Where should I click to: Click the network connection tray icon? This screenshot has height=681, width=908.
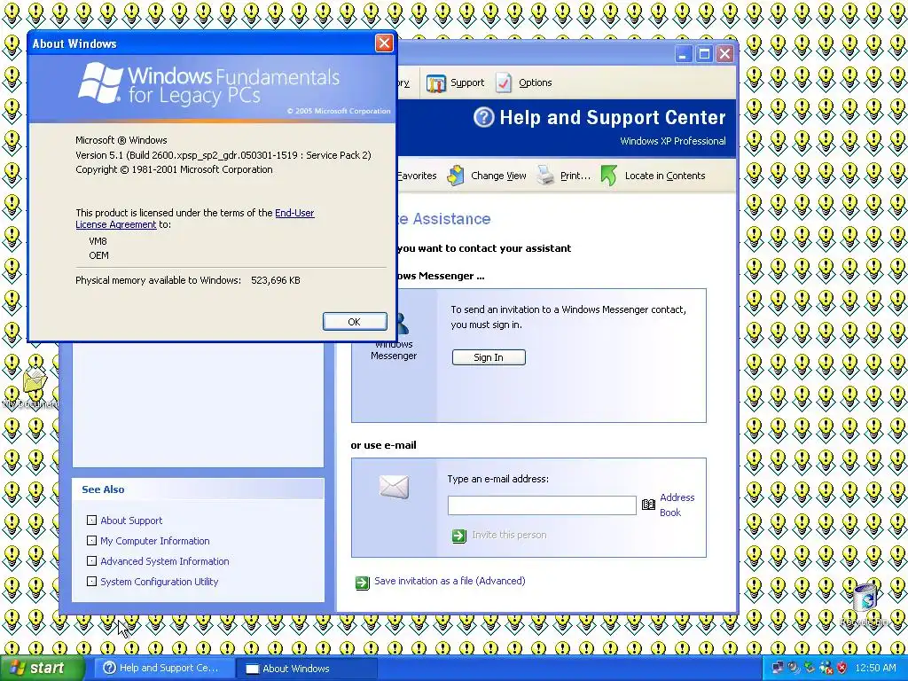click(778, 668)
